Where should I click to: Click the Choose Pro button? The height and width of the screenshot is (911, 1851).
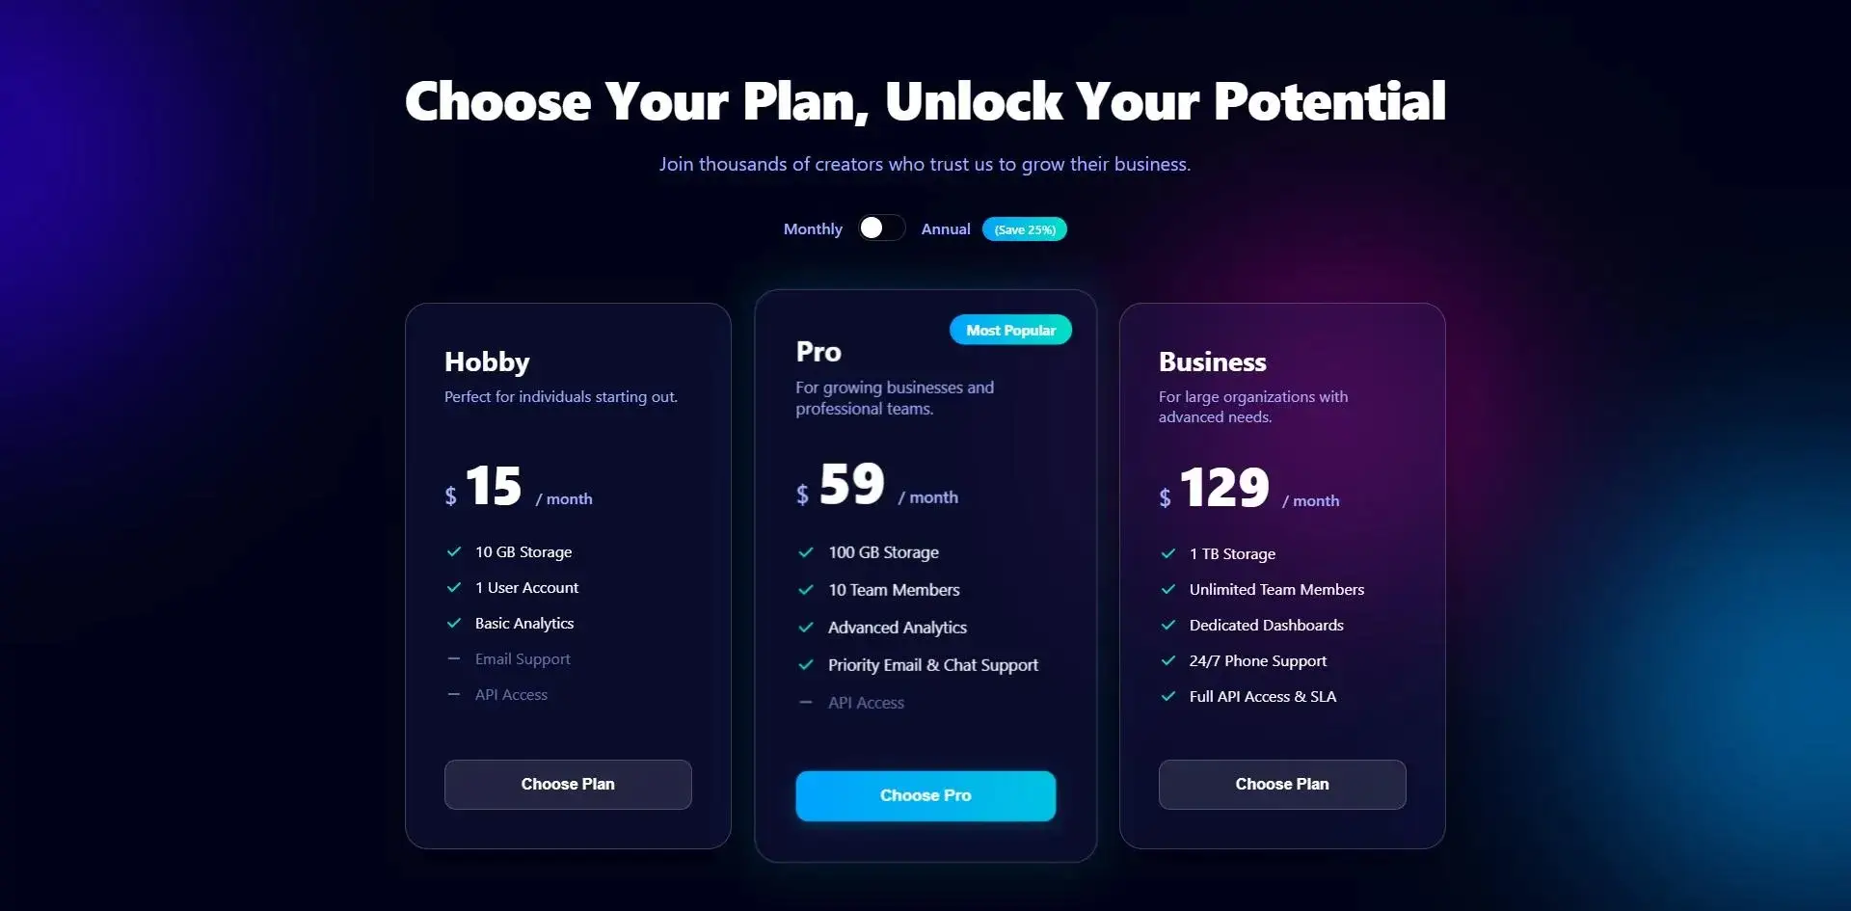click(x=925, y=795)
